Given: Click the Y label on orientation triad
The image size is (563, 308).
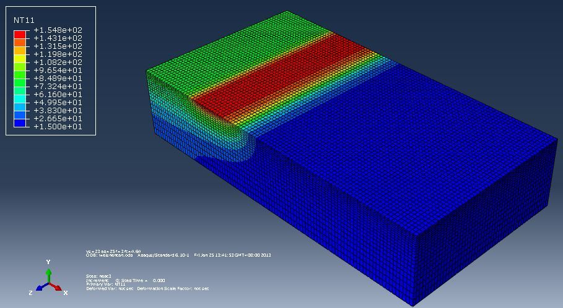Looking at the screenshot, I should [48, 263].
